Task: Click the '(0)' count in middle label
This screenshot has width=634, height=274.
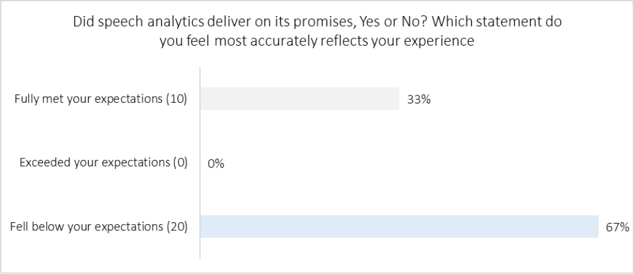Action: coord(179,163)
